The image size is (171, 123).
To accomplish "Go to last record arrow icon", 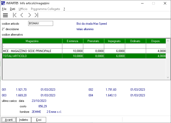I will click(36, 15).
